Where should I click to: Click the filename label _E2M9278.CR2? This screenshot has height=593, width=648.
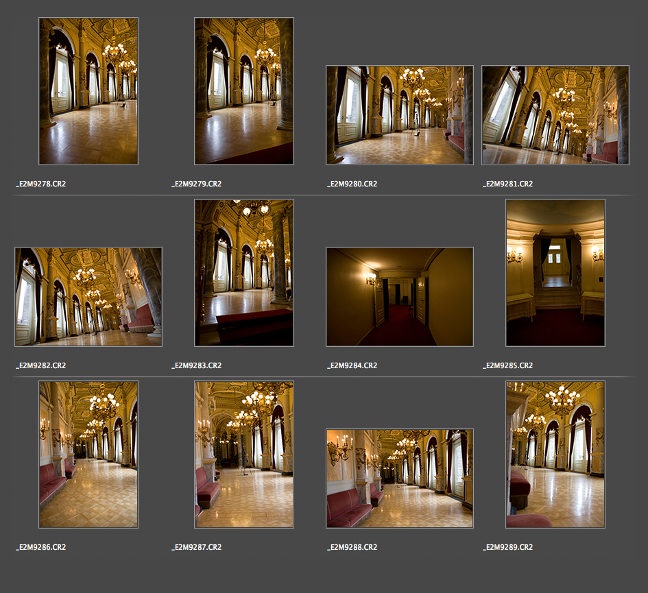(41, 184)
